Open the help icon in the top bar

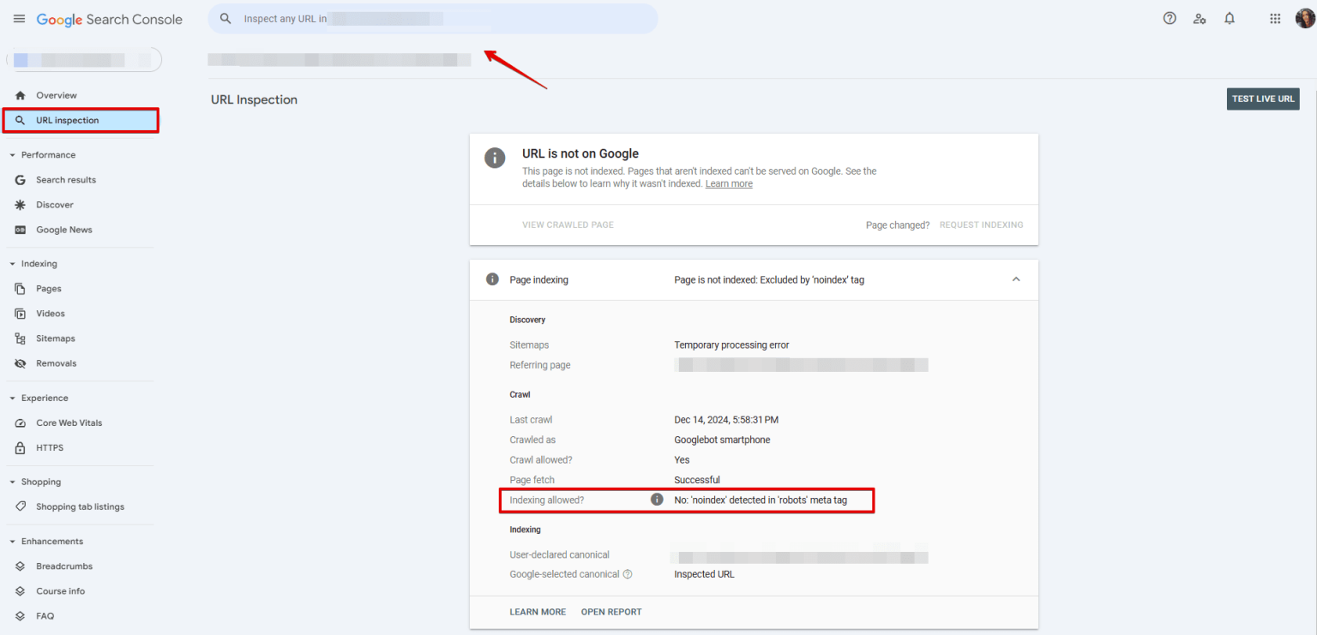pyautogui.click(x=1170, y=18)
